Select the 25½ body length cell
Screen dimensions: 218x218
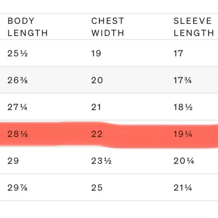(x=18, y=53)
